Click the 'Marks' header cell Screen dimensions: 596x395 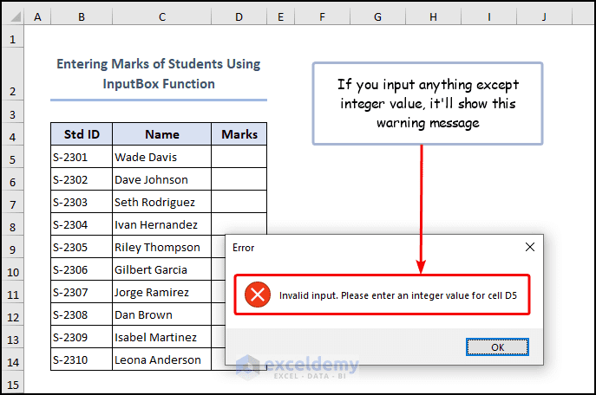click(x=239, y=134)
